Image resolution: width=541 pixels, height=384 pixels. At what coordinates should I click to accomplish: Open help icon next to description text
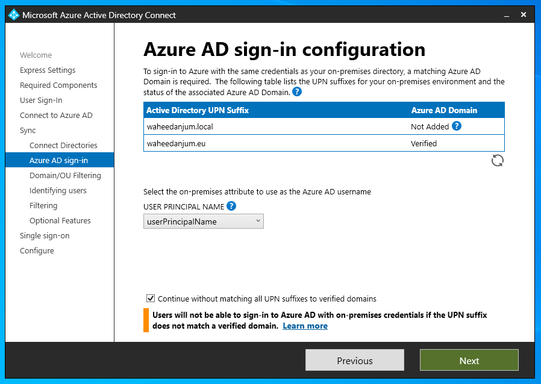297,91
